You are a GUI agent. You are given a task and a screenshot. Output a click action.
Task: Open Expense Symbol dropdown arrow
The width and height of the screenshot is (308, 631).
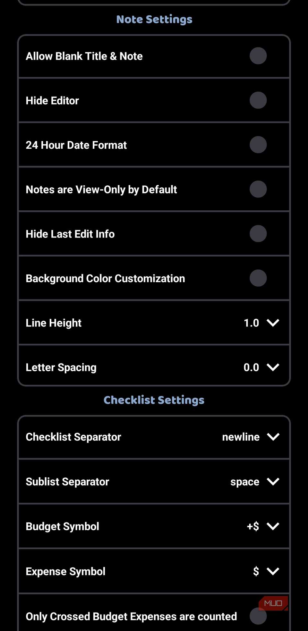[273, 571]
